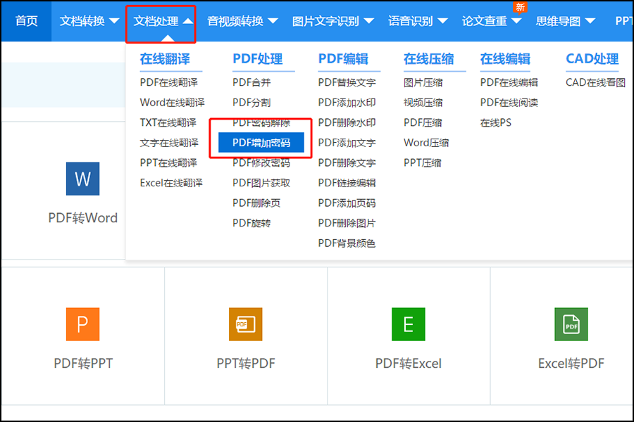Viewport: 634px width, 422px height.
Task: Click the PDF处理 column heading
Action: [258, 59]
